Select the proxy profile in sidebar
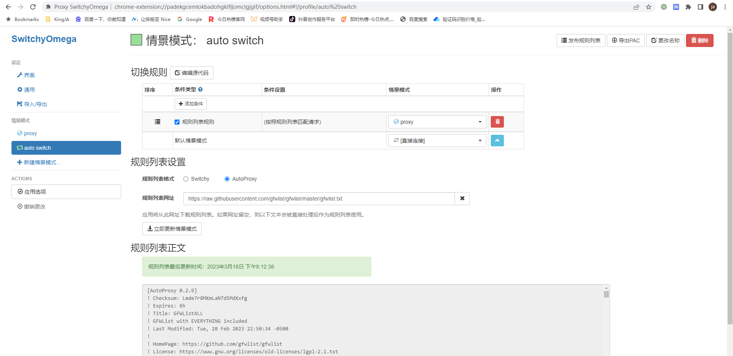The height and width of the screenshot is (356, 733). 27,133
